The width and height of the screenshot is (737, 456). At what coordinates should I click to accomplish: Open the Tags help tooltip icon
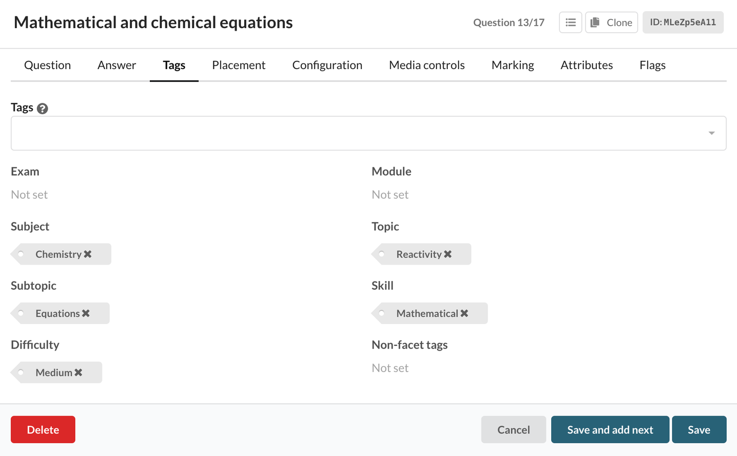click(x=42, y=107)
